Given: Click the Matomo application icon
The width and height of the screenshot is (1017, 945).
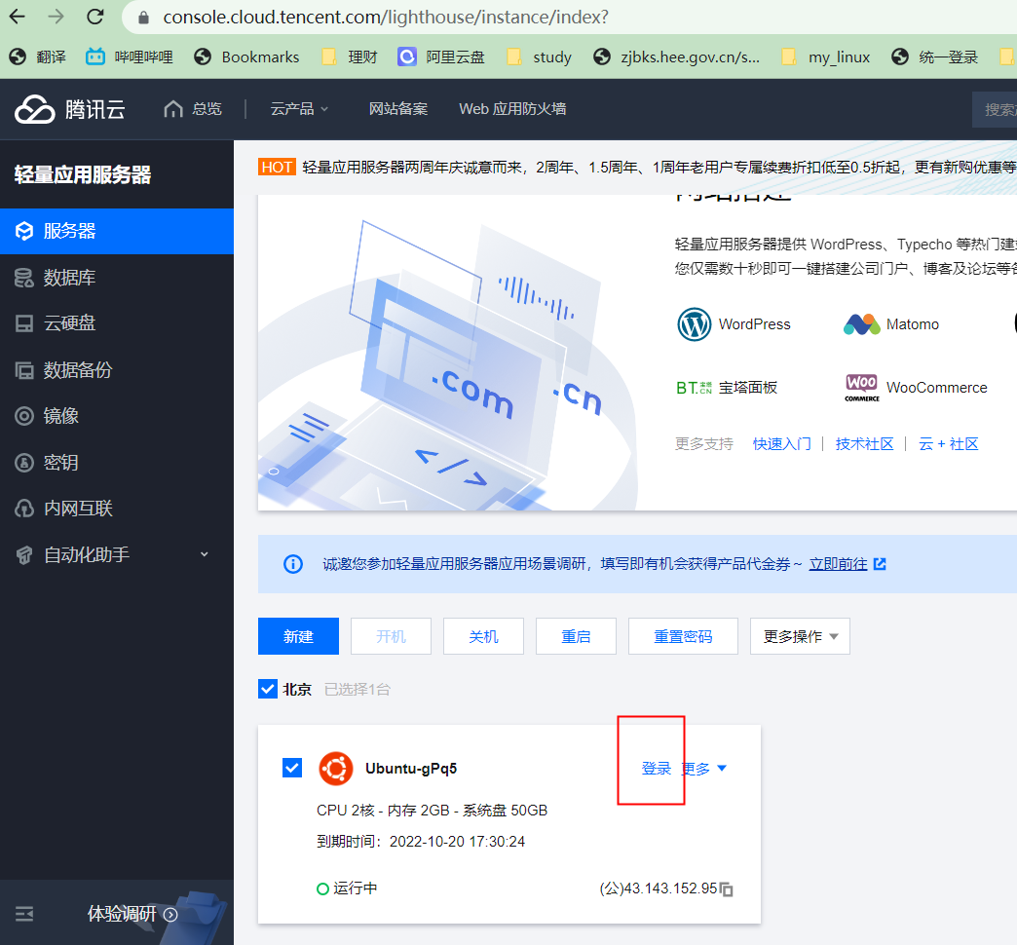Looking at the screenshot, I should tap(861, 324).
